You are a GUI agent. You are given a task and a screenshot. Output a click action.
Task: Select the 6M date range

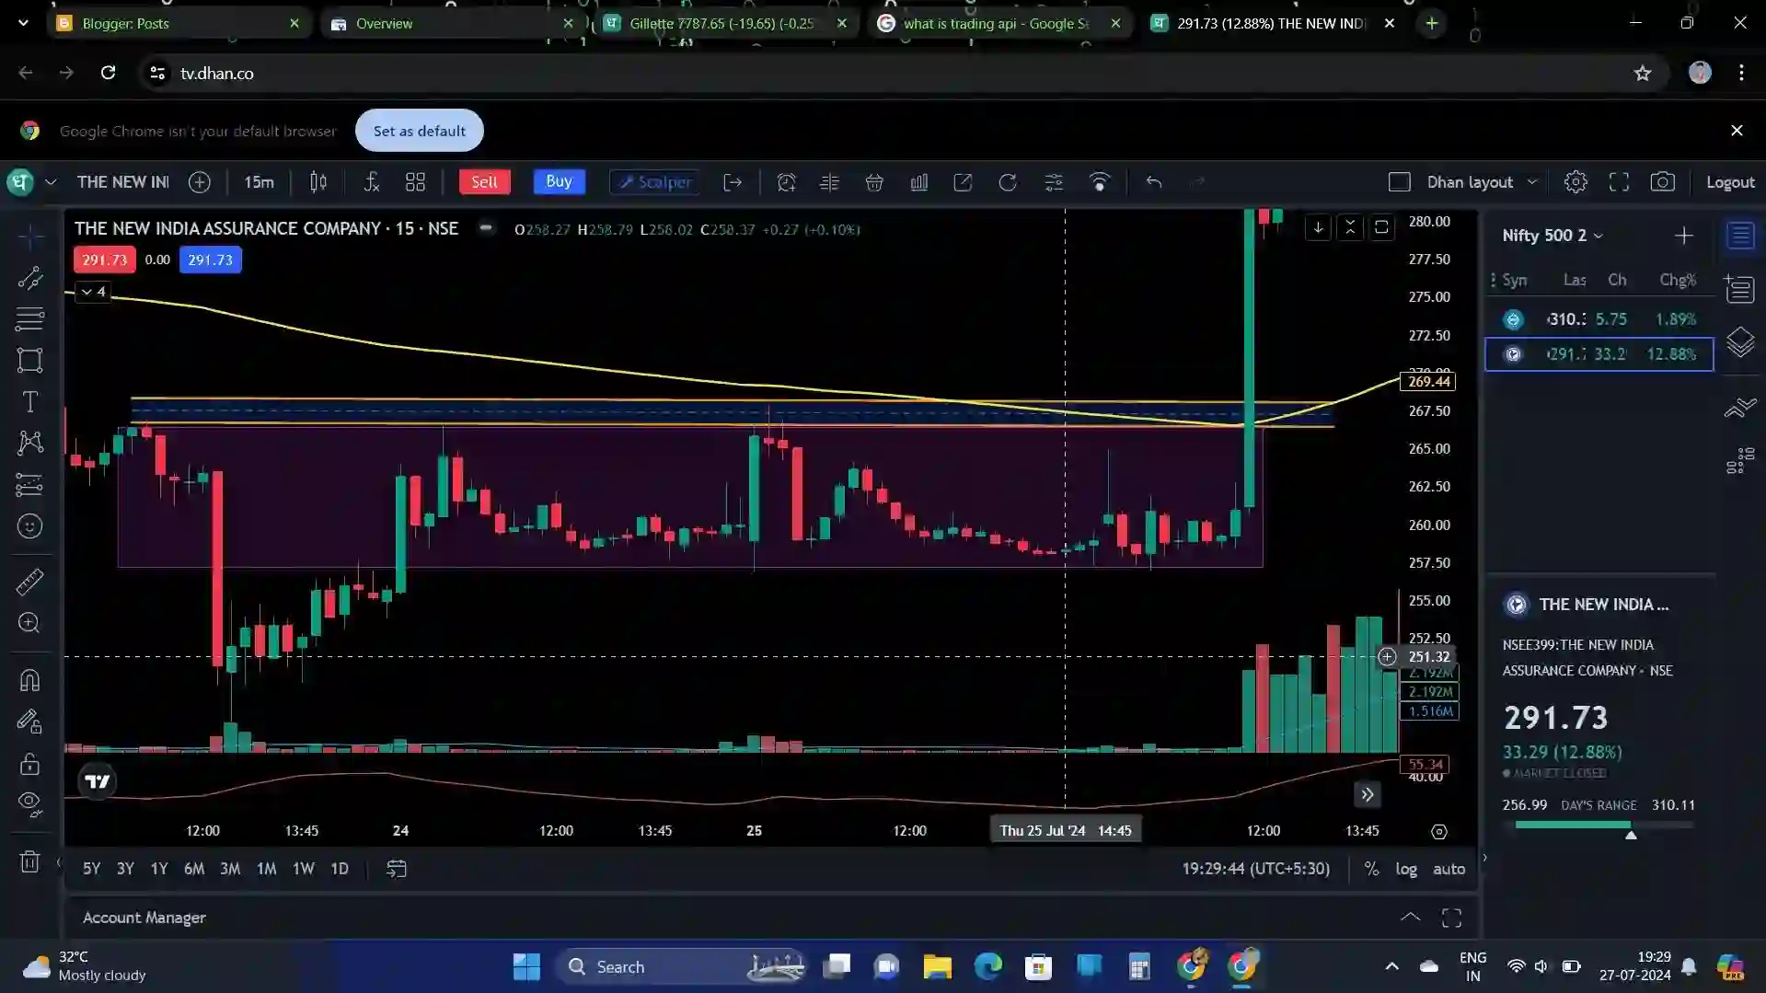coord(194,869)
